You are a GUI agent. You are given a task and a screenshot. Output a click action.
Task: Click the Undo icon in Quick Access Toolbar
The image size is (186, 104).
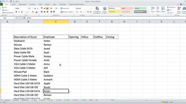(x=3, y=1)
